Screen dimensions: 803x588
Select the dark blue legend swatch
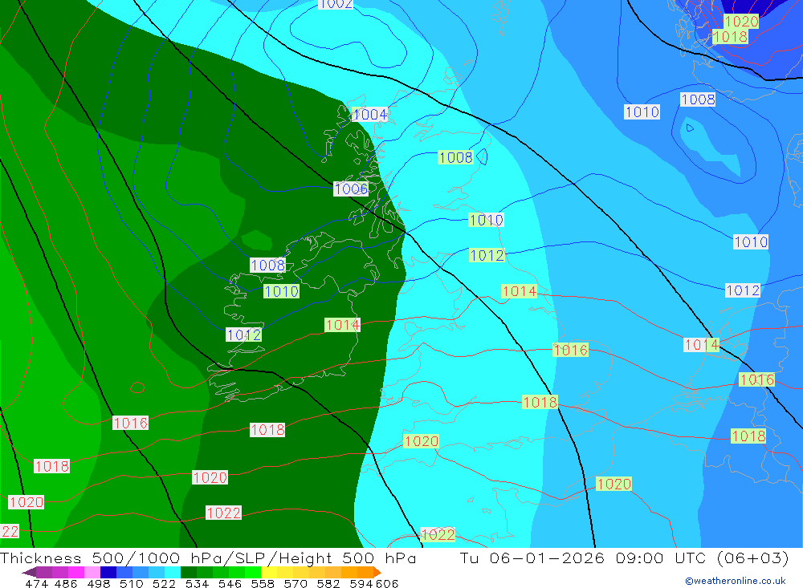coord(108,572)
